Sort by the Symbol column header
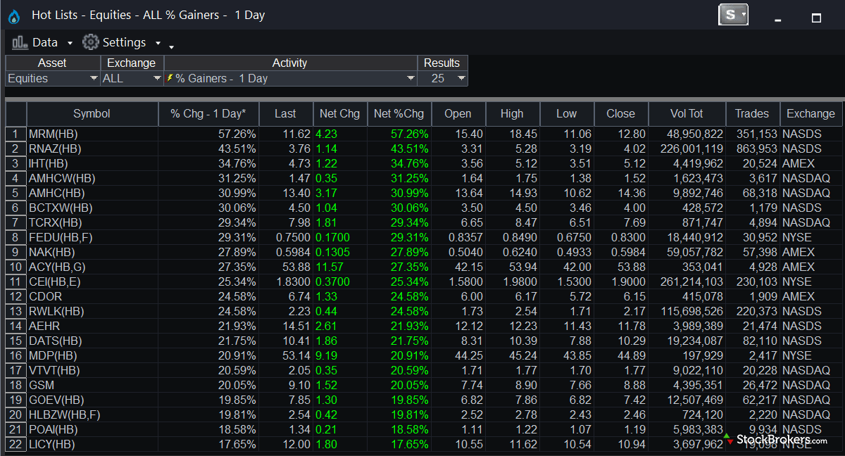This screenshot has height=456, width=845. (92, 113)
